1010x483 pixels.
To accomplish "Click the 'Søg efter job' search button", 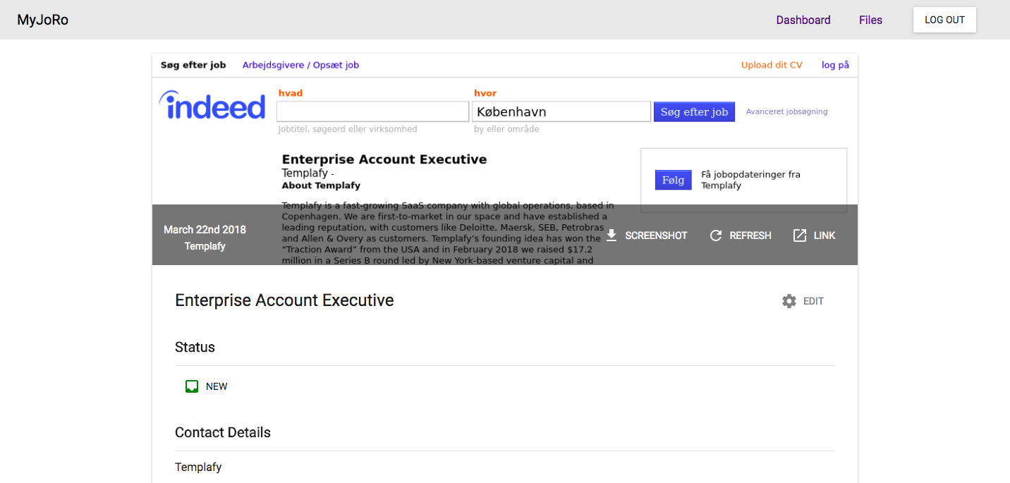I will pyautogui.click(x=694, y=112).
